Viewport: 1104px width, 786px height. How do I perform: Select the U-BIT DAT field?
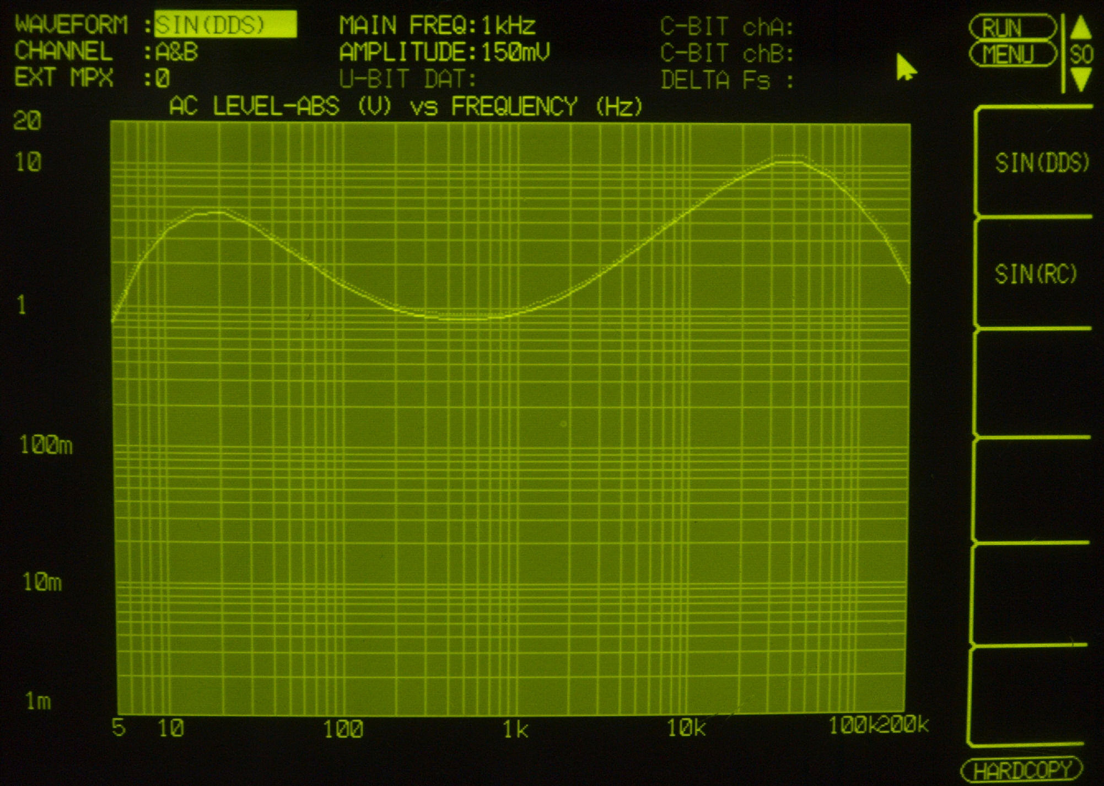[408, 79]
